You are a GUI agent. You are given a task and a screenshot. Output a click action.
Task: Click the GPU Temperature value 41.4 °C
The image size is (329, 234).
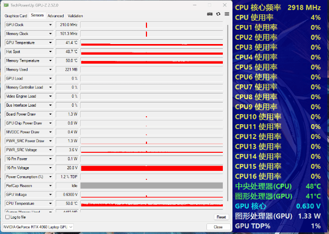tap(67, 42)
